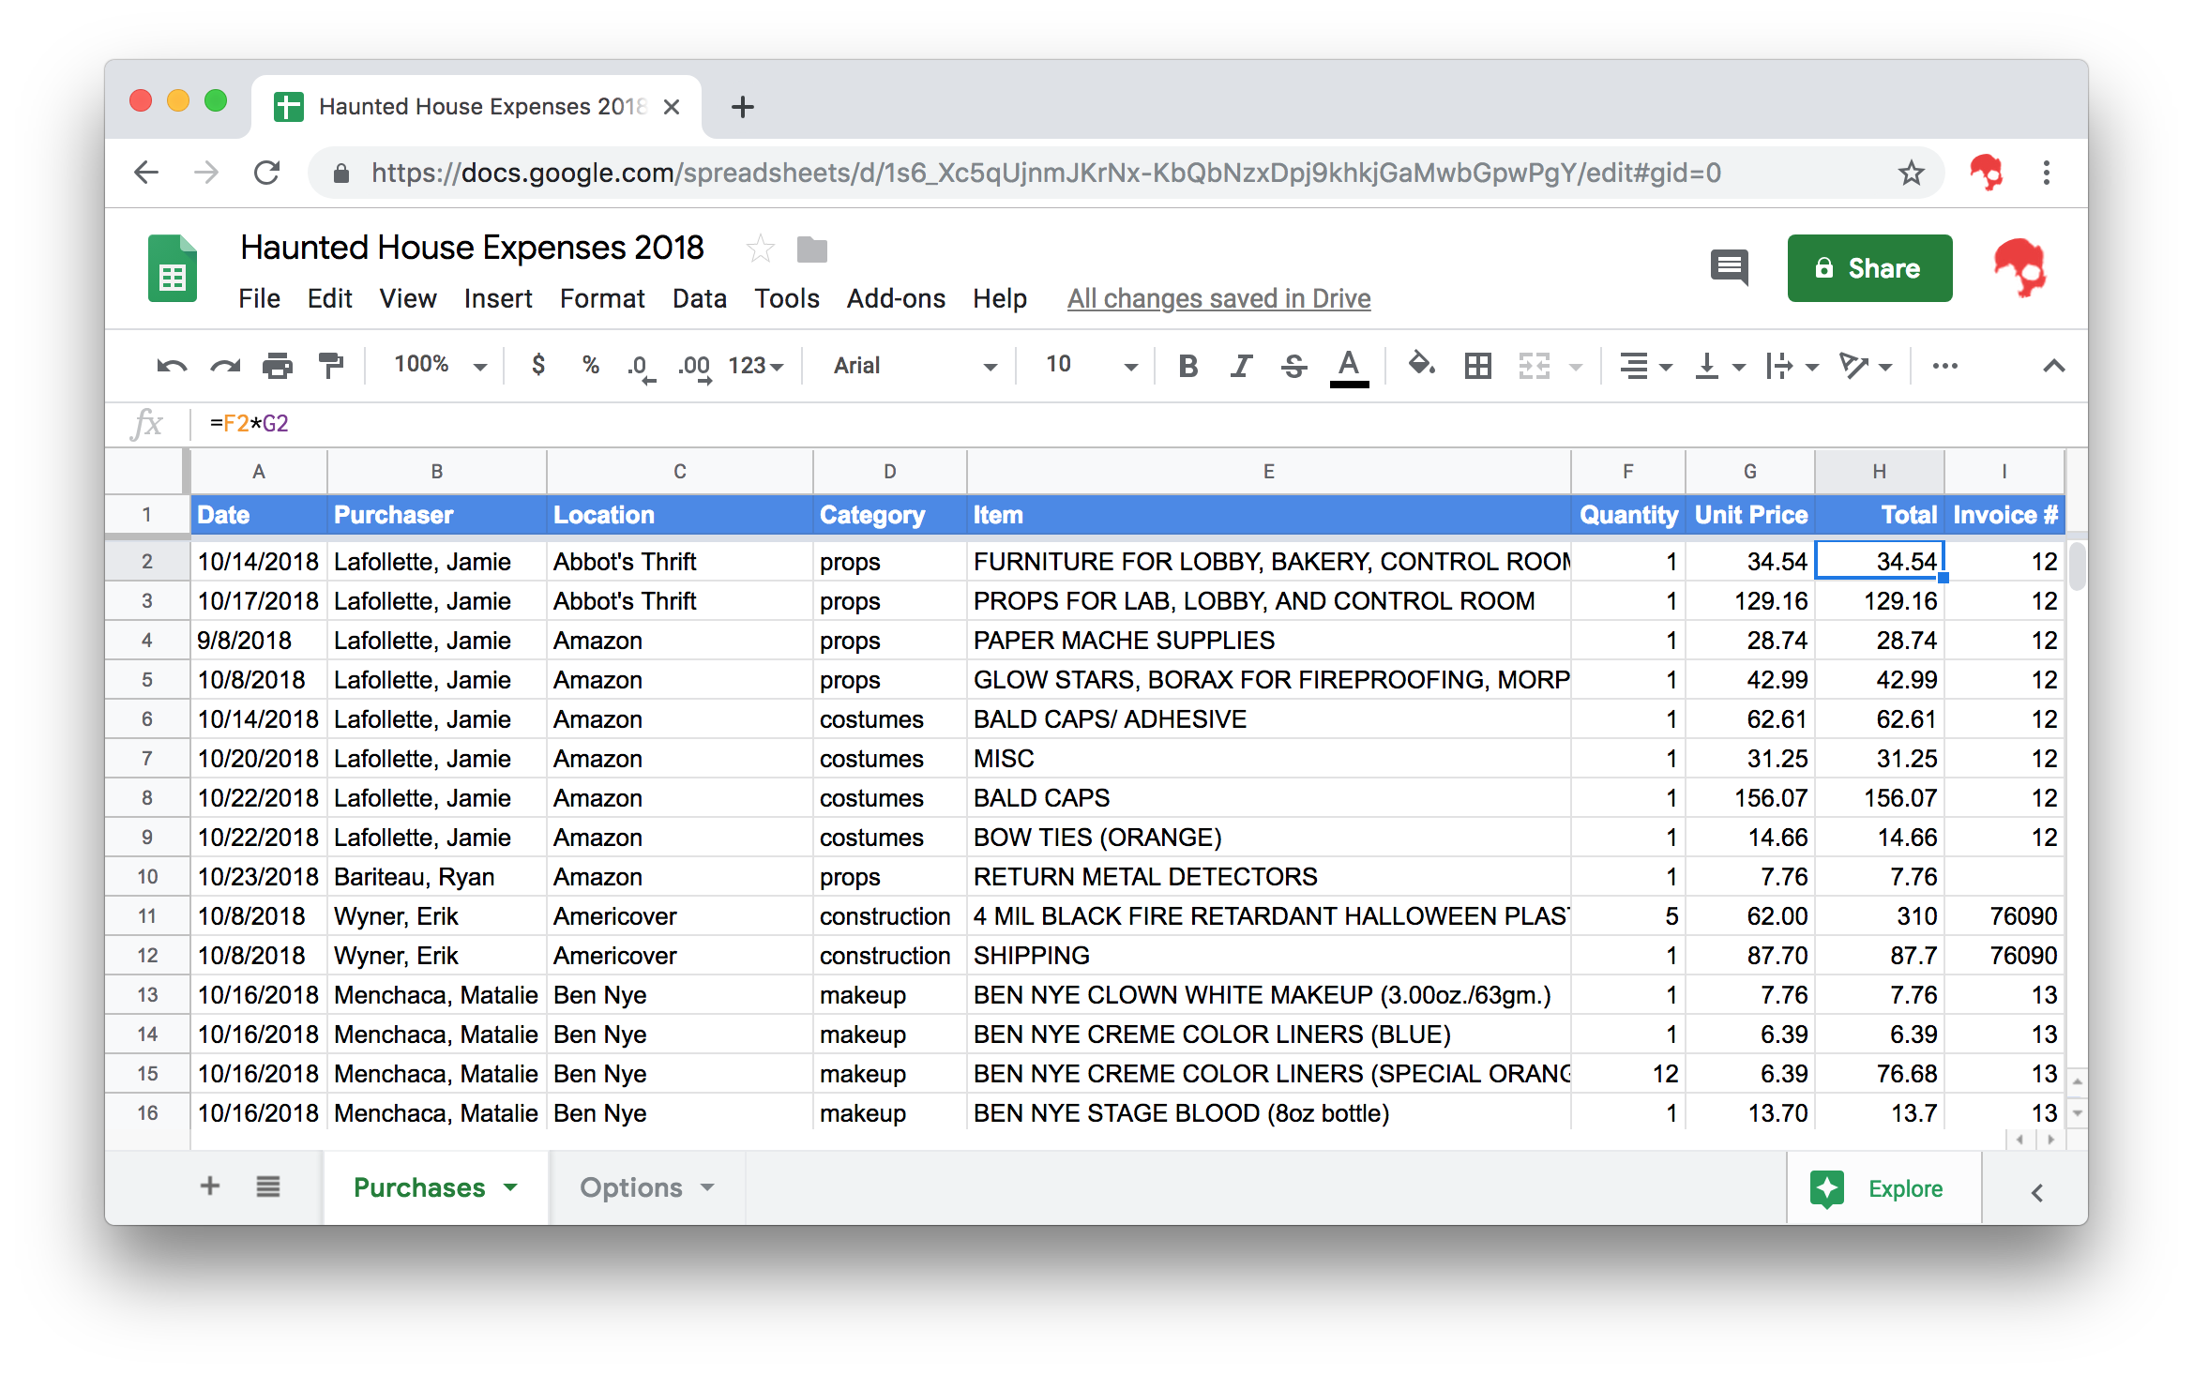Screen dimensions: 2193x1375
Task: Open horizontal align dropdown
Action: (x=1646, y=366)
